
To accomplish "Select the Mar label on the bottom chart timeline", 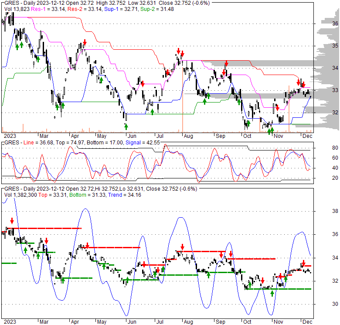I will [x=44, y=322].
